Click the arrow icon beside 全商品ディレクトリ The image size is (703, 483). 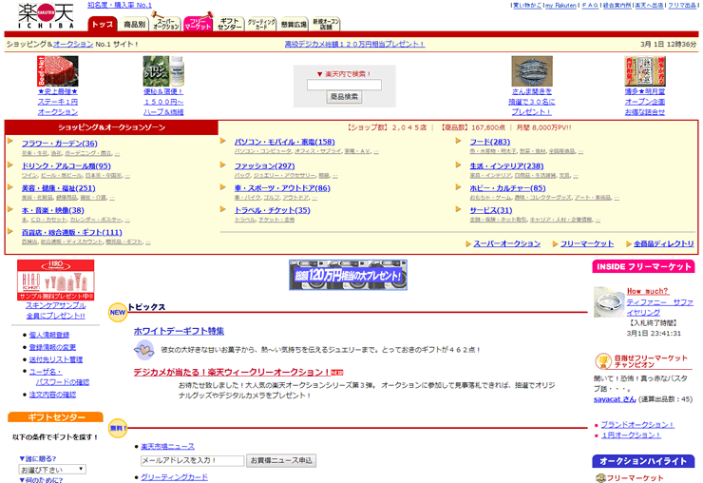click(629, 243)
